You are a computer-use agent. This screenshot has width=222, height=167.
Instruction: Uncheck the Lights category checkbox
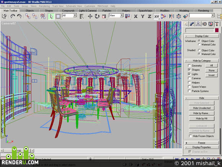coord(189,74)
